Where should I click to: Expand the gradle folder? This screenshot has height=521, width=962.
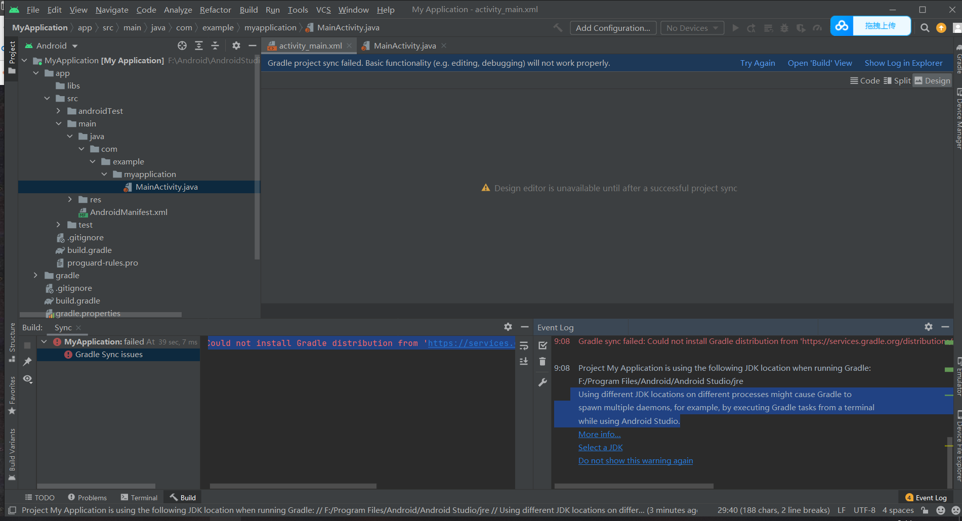pyautogui.click(x=35, y=275)
